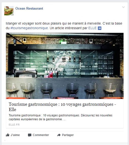Click the 'Manger et voyager' caption text
The image size is (129, 145).
[64, 26]
